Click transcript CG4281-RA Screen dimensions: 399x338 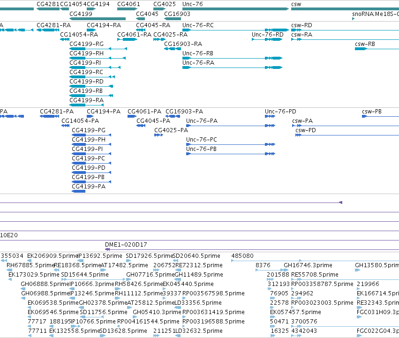(x=48, y=30)
